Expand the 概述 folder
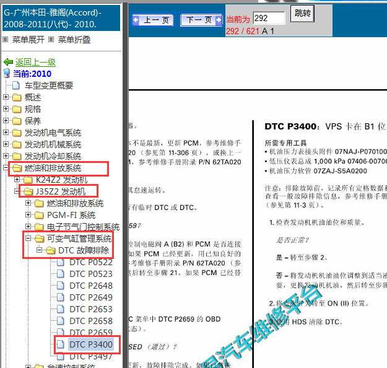This screenshot has height=368, width=387. point(6,97)
